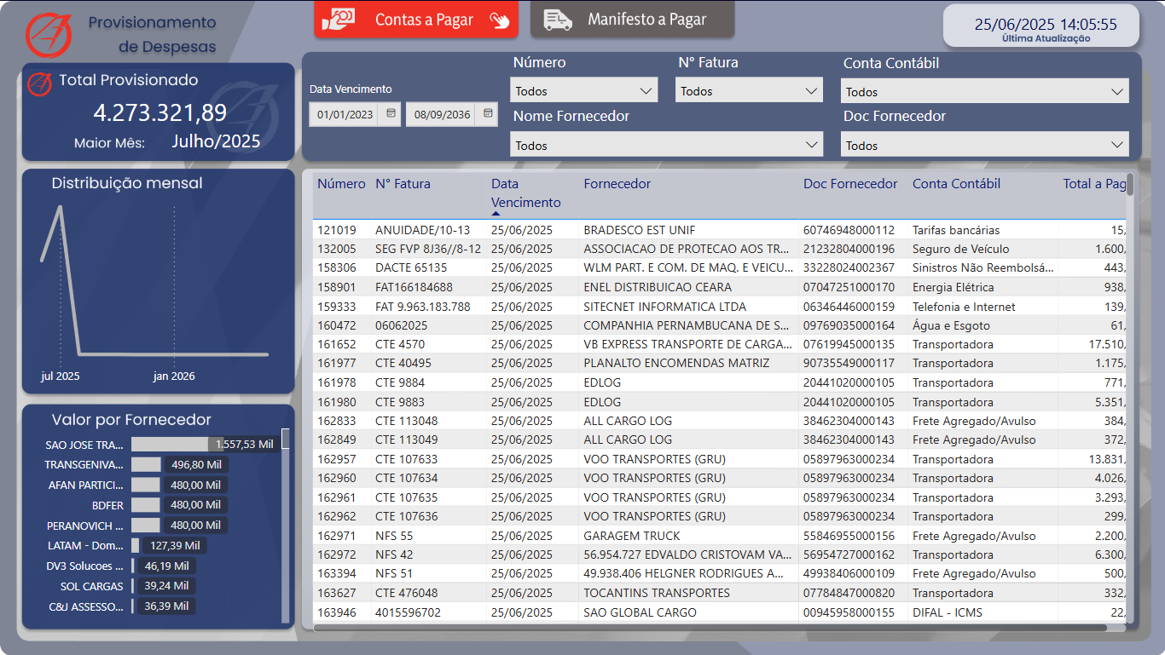Image resolution: width=1165 pixels, height=655 pixels.
Task: Open Manifesto a Pagar page
Action: [x=633, y=20]
